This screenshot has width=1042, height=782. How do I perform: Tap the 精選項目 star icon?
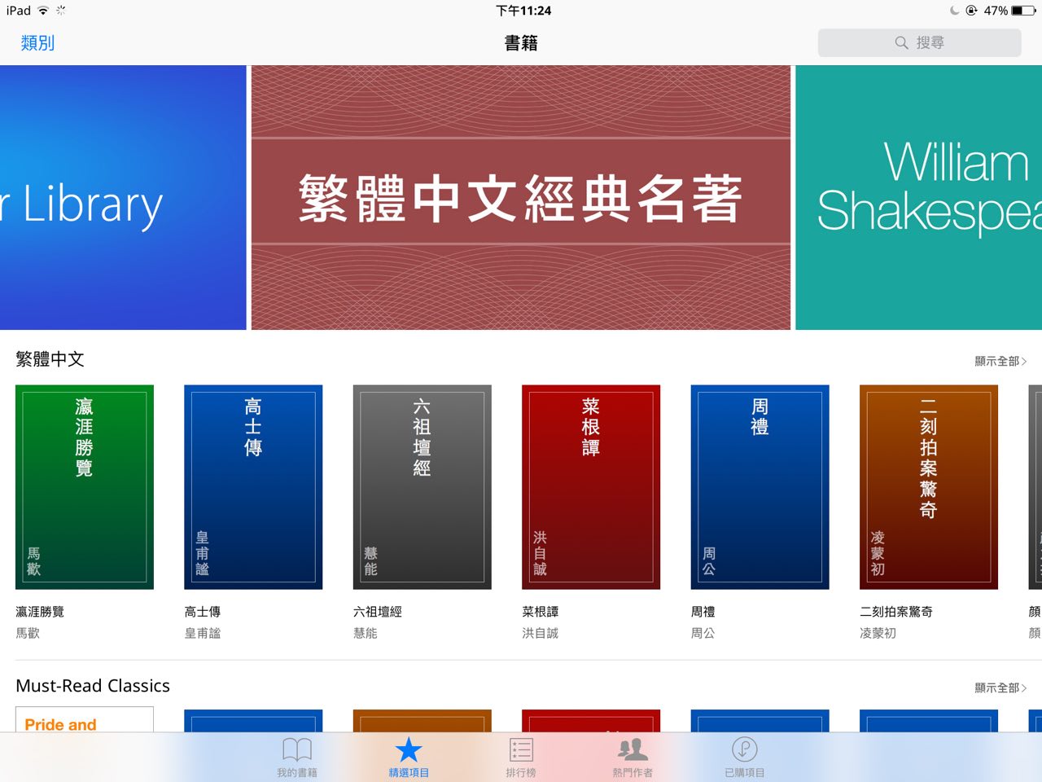click(409, 749)
